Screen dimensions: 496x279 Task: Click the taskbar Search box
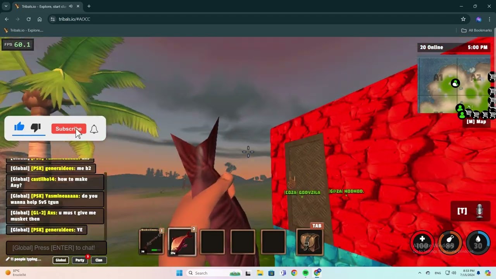[x=214, y=273]
